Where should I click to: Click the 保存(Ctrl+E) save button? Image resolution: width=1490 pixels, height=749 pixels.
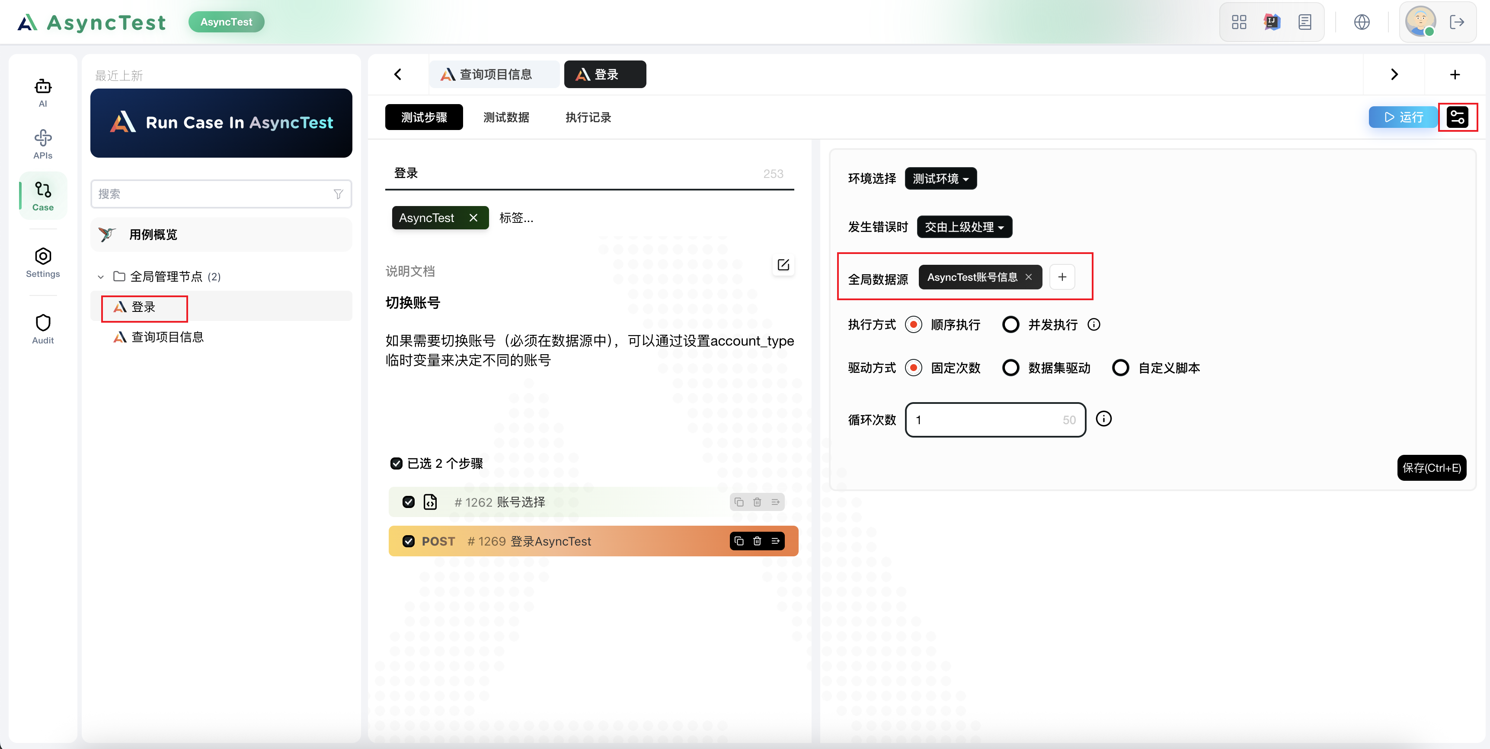click(x=1431, y=467)
